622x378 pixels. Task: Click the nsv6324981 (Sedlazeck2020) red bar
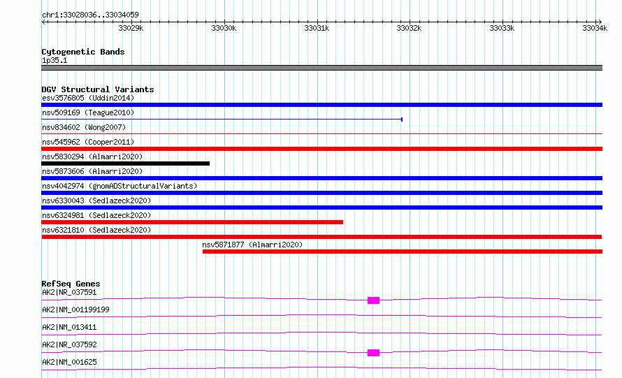click(x=192, y=222)
